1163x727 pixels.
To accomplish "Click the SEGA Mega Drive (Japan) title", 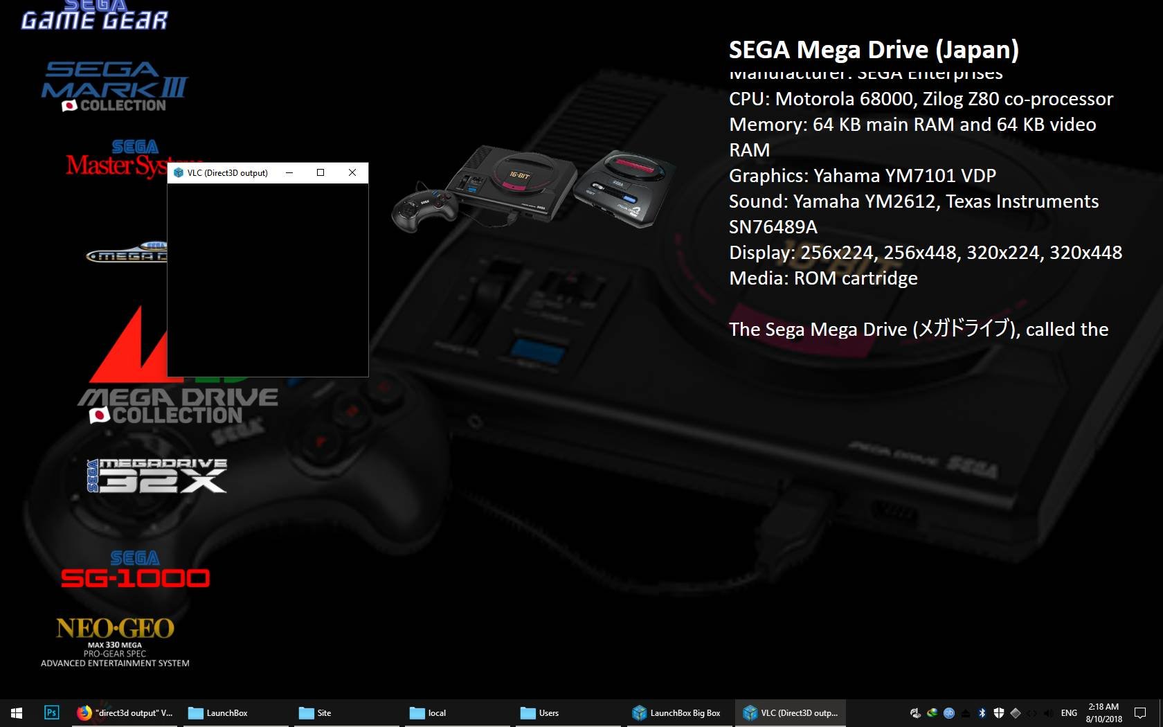I will point(874,49).
